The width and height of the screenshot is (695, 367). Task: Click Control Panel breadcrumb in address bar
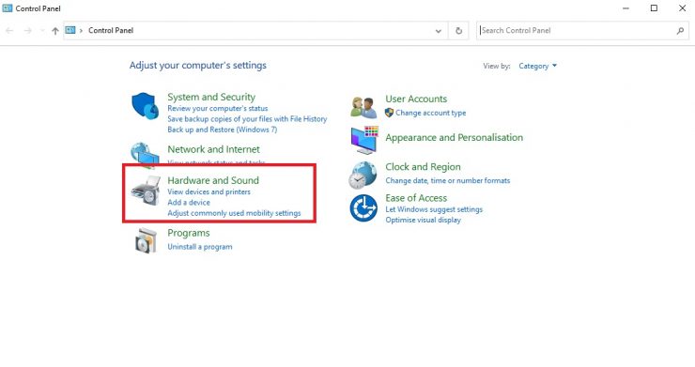click(111, 31)
